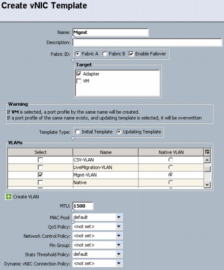Expand the Dynamic vNIC Connection Policy dropdown

tap(119, 263)
